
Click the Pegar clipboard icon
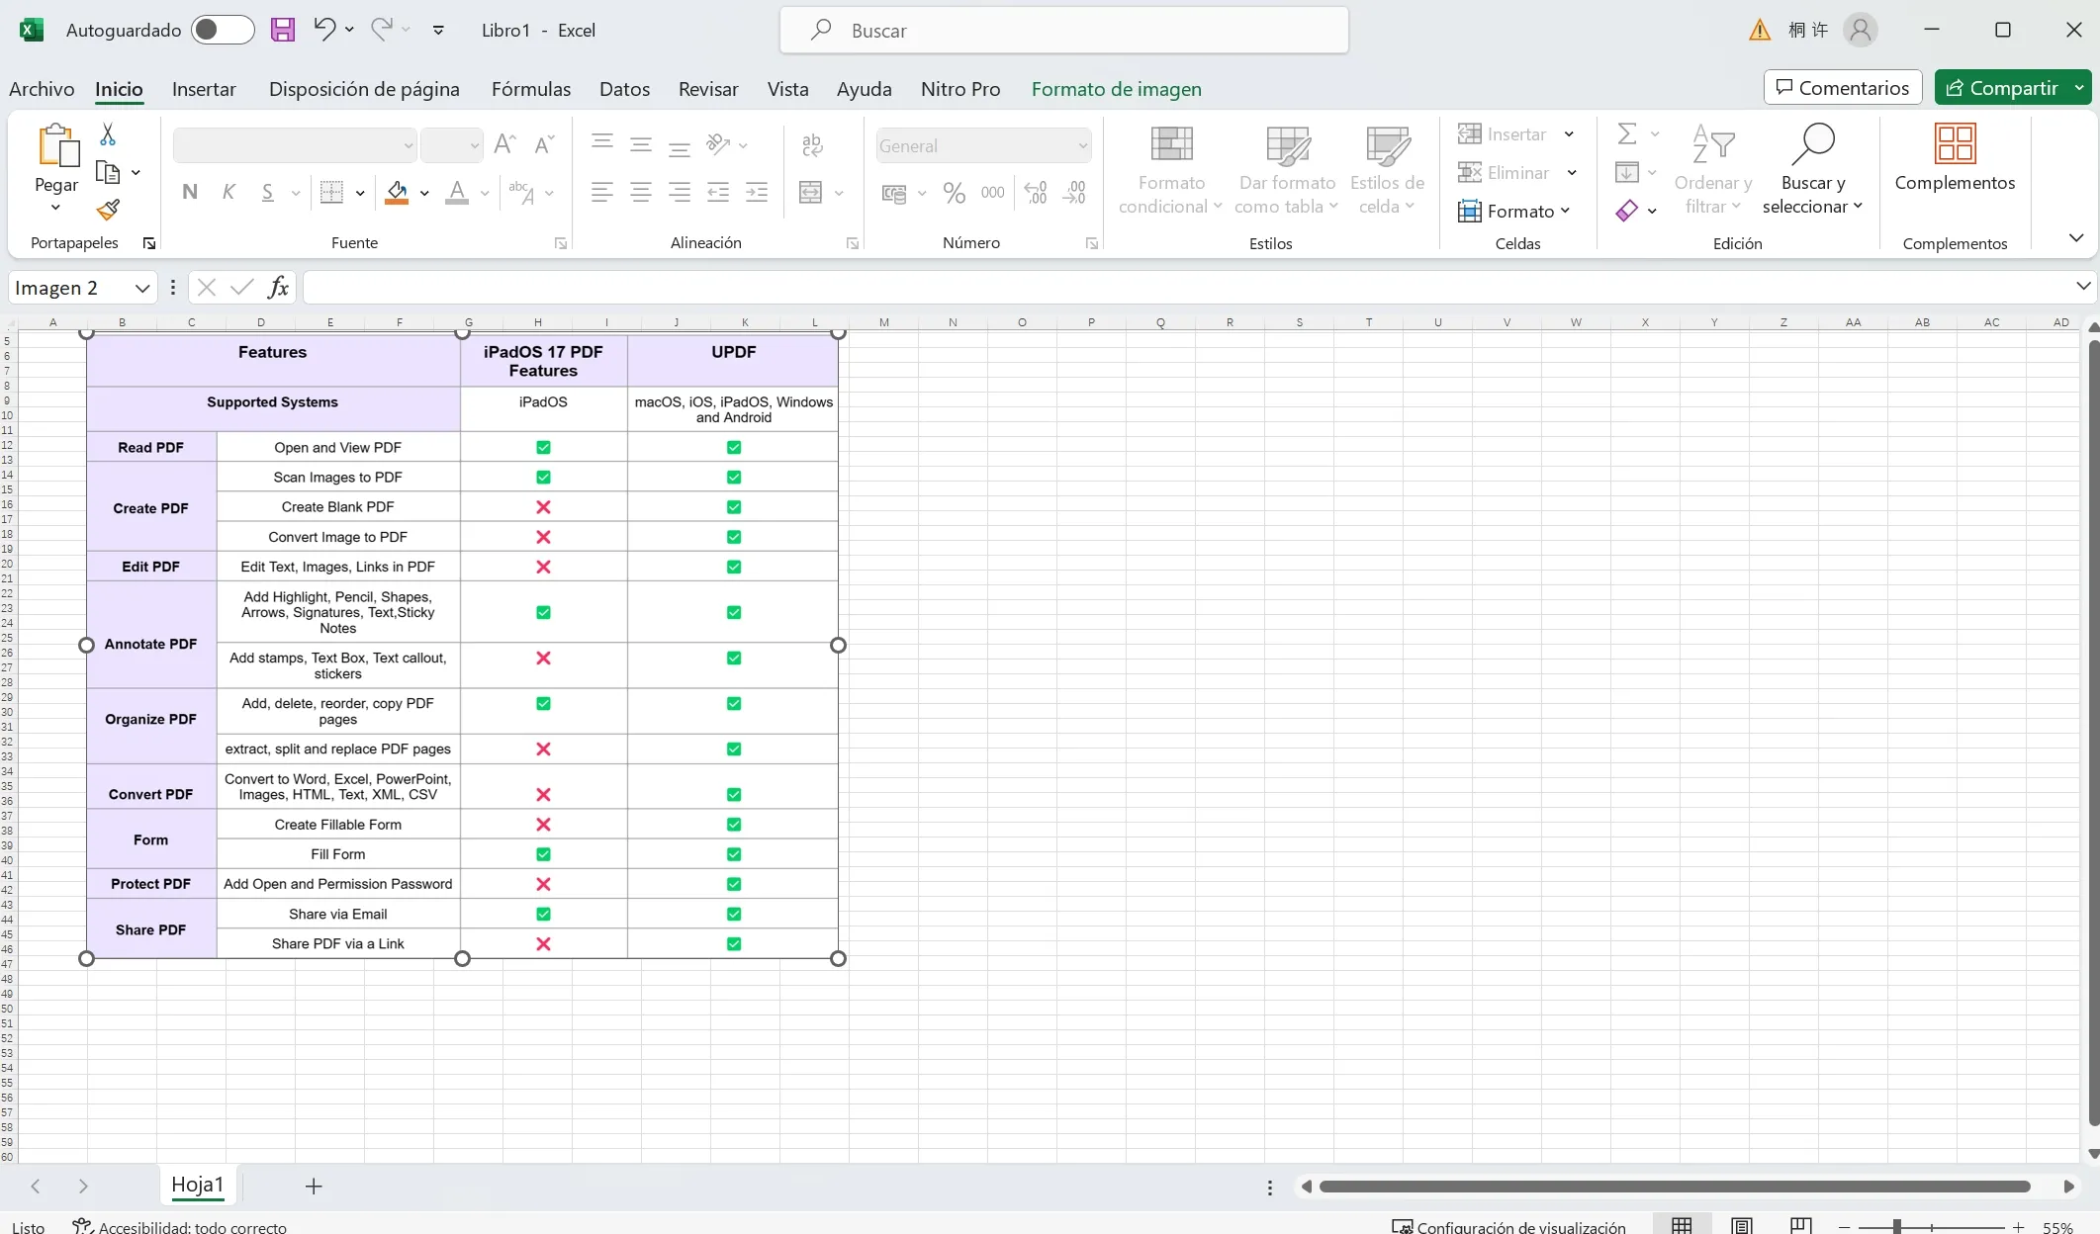[x=57, y=146]
